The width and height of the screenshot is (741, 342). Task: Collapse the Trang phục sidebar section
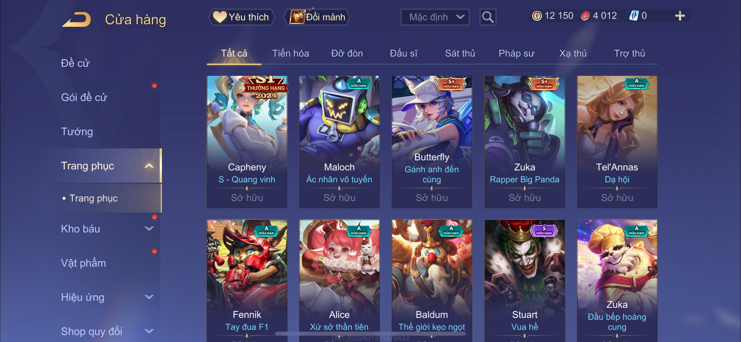(149, 166)
